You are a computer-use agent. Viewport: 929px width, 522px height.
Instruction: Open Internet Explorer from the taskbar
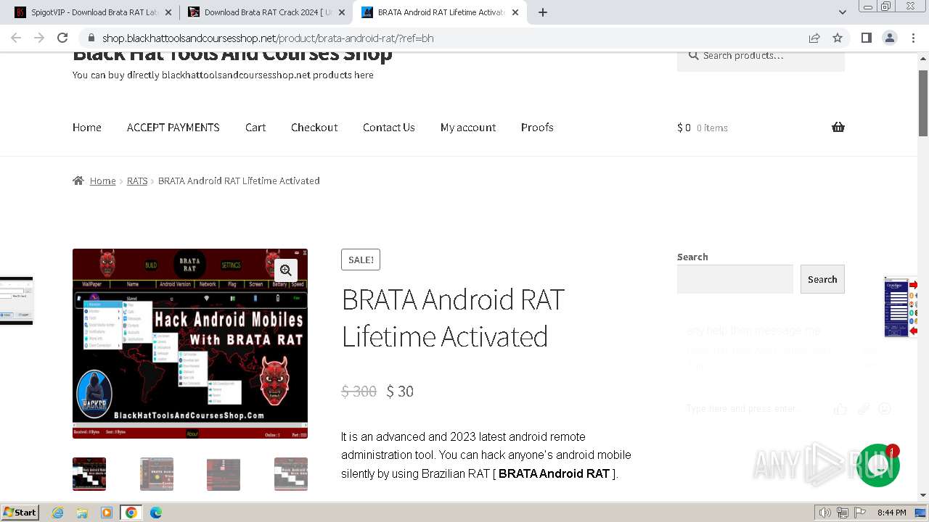(57, 513)
